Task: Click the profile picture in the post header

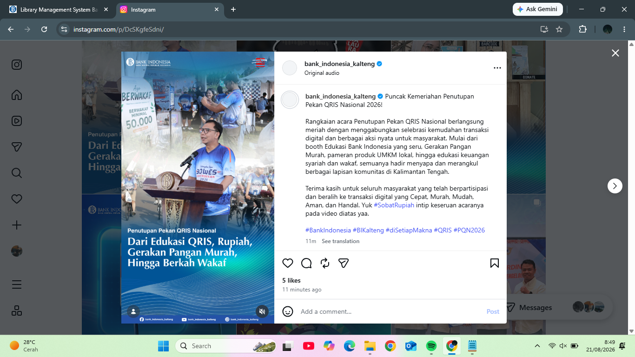Action: [x=290, y=68]
